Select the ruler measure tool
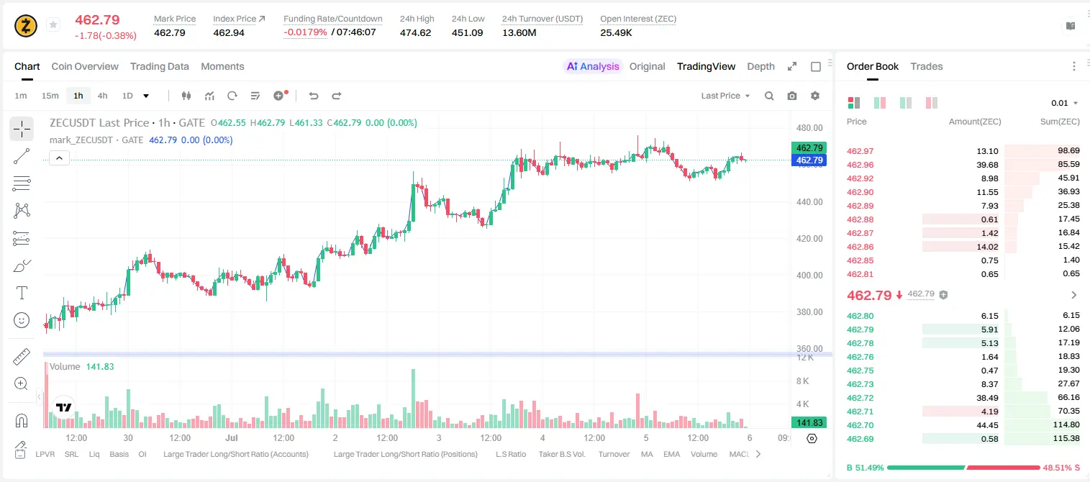Image resolution: width=1090 pixels, height=482 pixels. [x=22, y=357]
